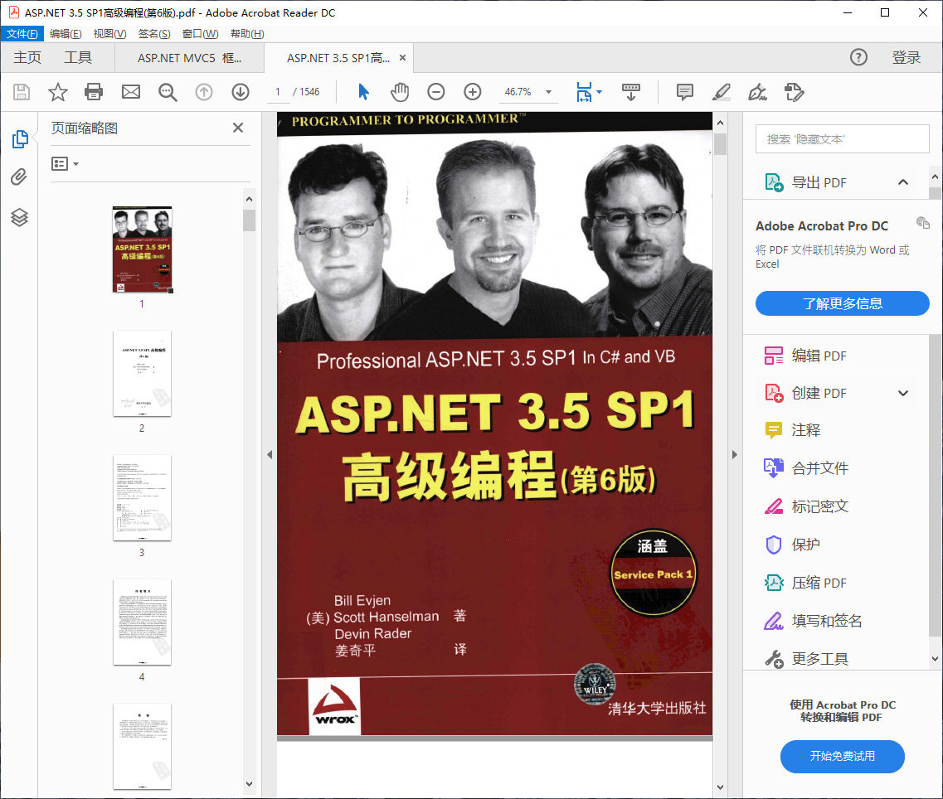943x799 pixels.
Task: Select page 3 thumbnail
Action: coord(143,498)
